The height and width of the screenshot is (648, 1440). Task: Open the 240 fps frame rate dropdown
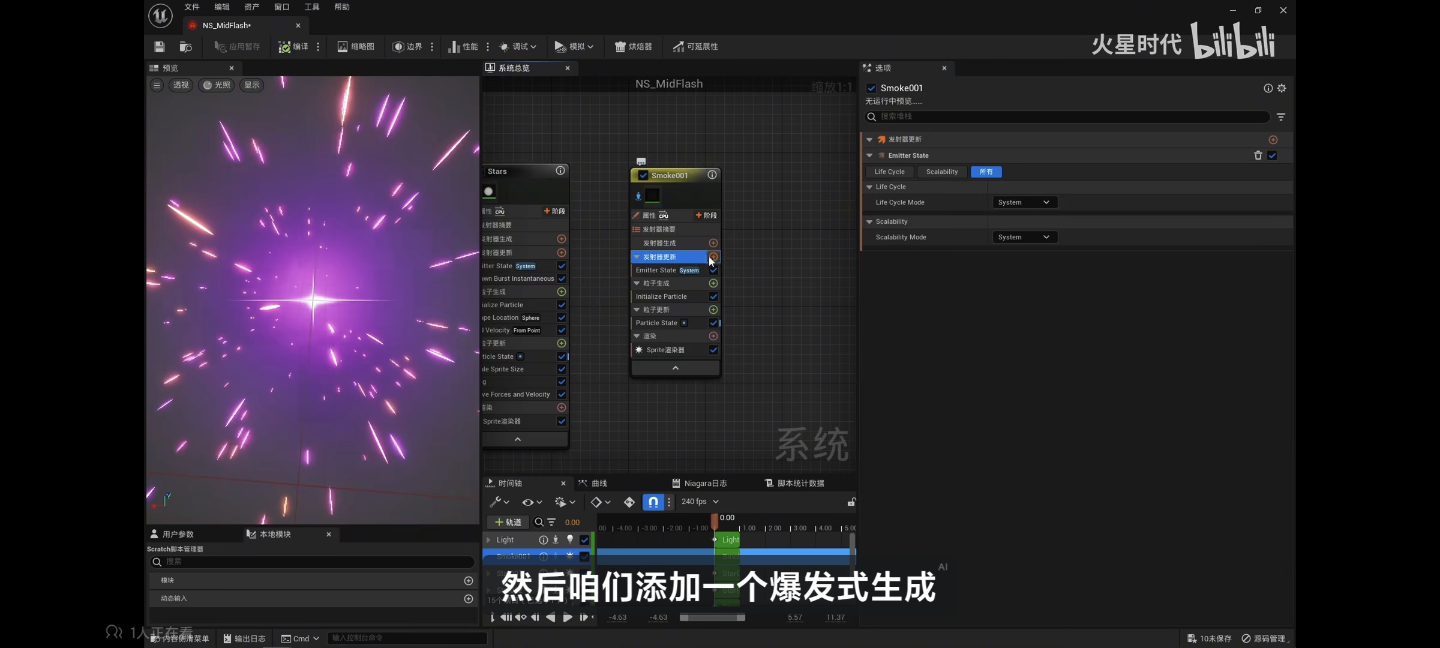700,502
